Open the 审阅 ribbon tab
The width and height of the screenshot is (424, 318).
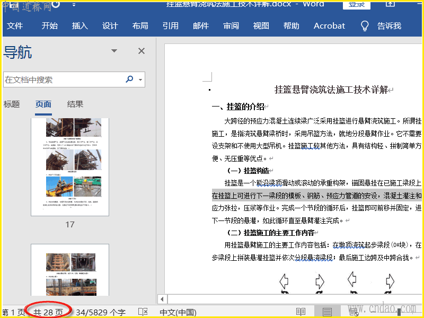pyautogui.click(x=231, y=26)
